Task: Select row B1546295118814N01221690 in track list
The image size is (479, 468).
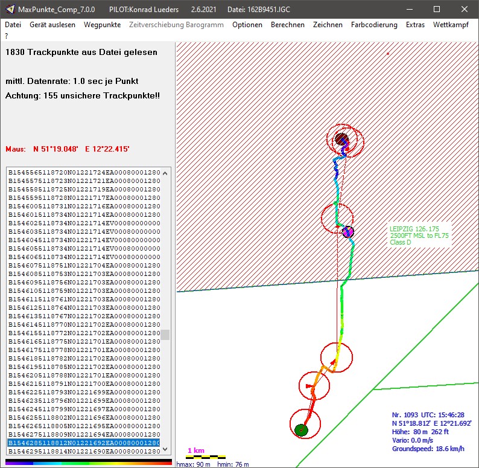Action: [84, 452]
